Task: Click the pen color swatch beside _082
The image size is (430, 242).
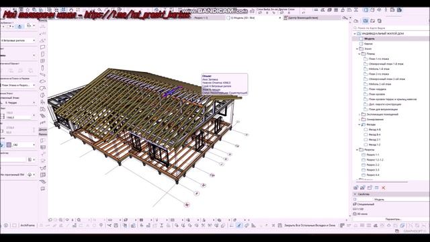Action: tap(9, 145)
